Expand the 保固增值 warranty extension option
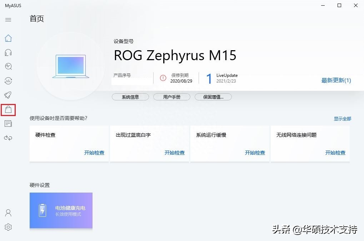 213,96
